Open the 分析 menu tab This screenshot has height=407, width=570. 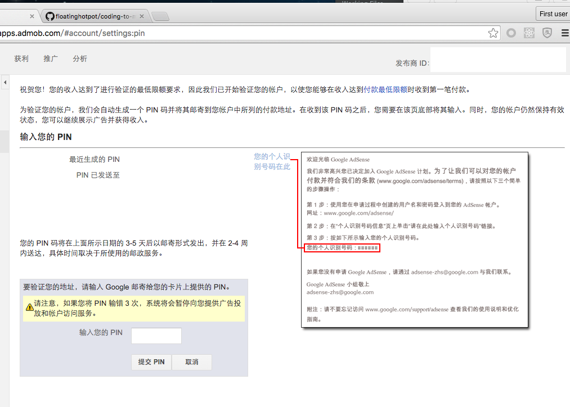80,58
